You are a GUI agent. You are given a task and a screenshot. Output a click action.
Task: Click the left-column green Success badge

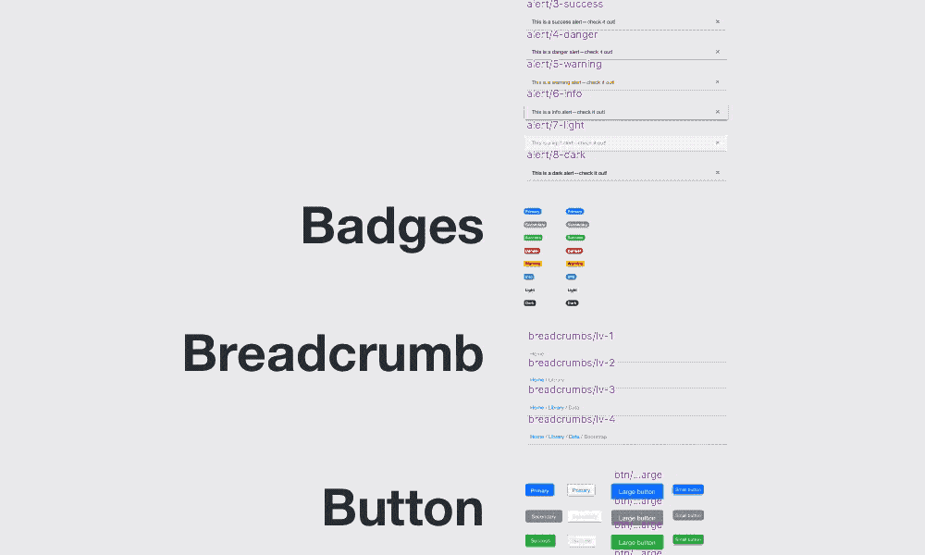click(x=534, y=238)
